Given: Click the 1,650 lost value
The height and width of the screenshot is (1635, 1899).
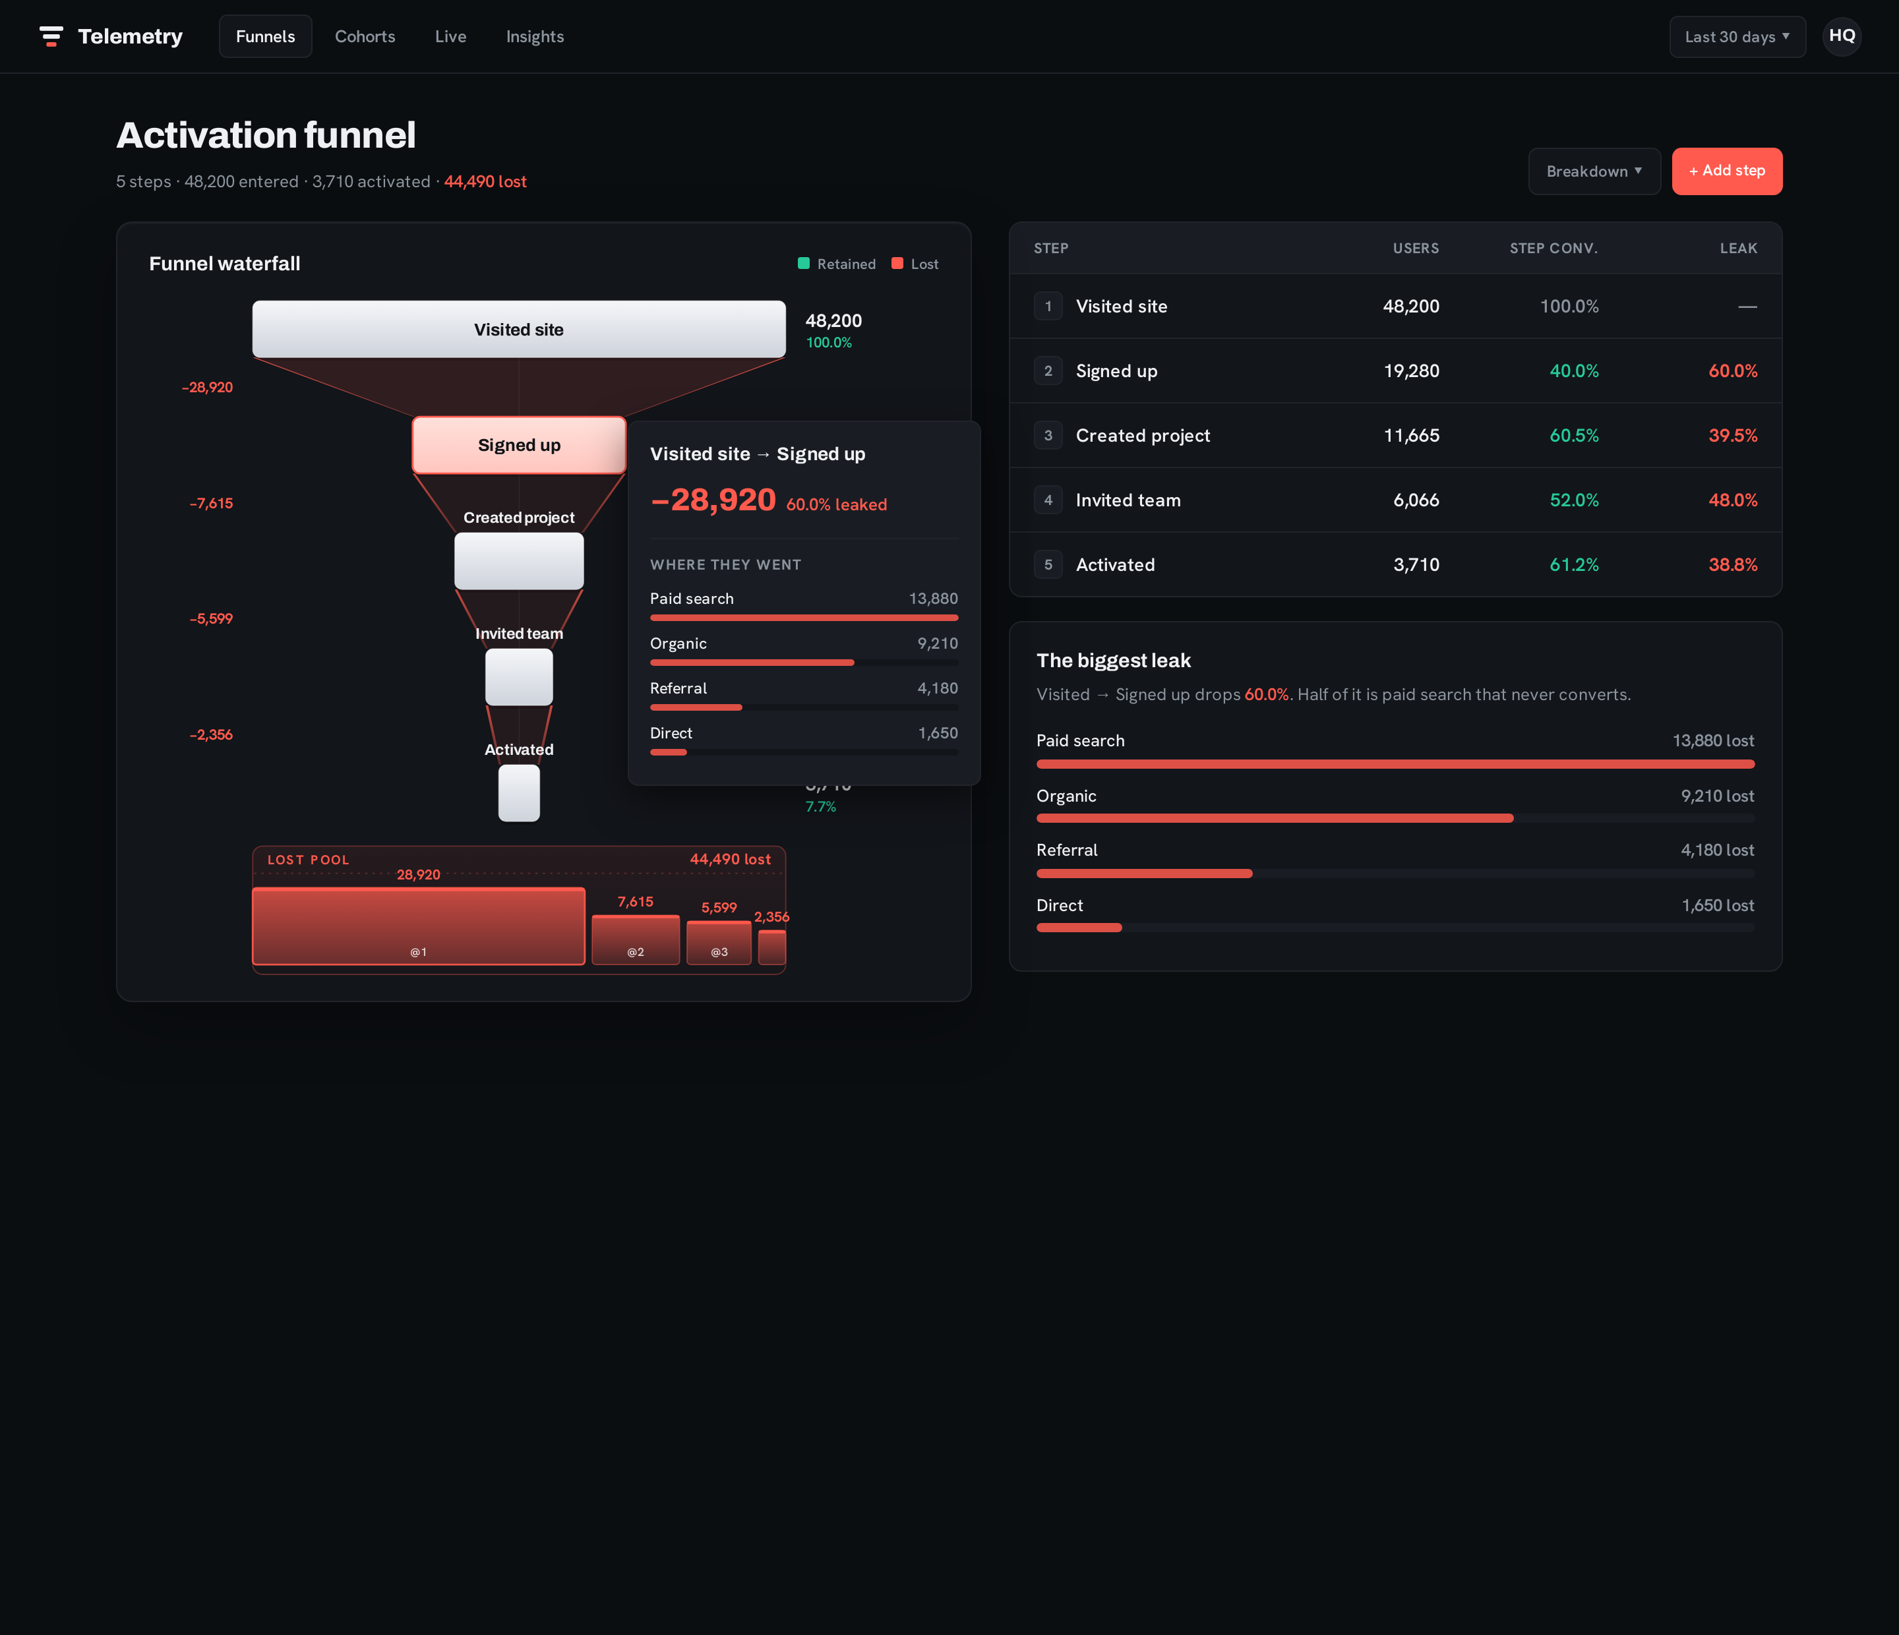Looking at the screenshot, I should [1718, 905].
